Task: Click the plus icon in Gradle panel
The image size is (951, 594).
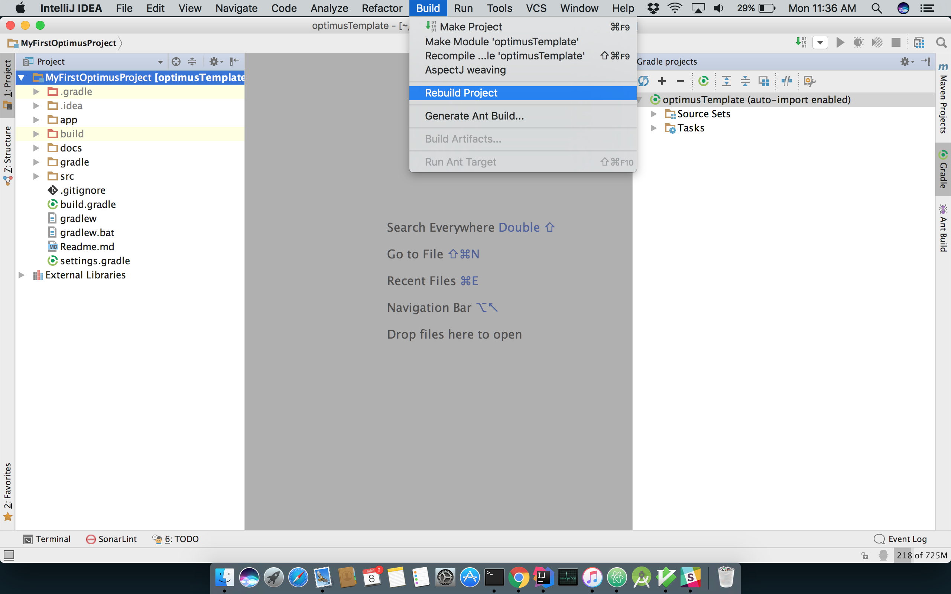Action: (662, 81)
